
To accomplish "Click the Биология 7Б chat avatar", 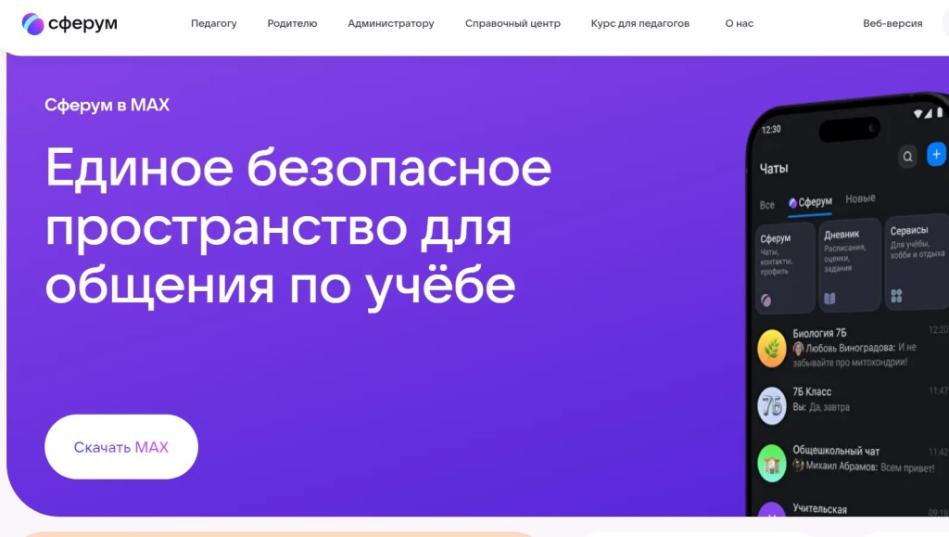I will (x=772, y=348).
